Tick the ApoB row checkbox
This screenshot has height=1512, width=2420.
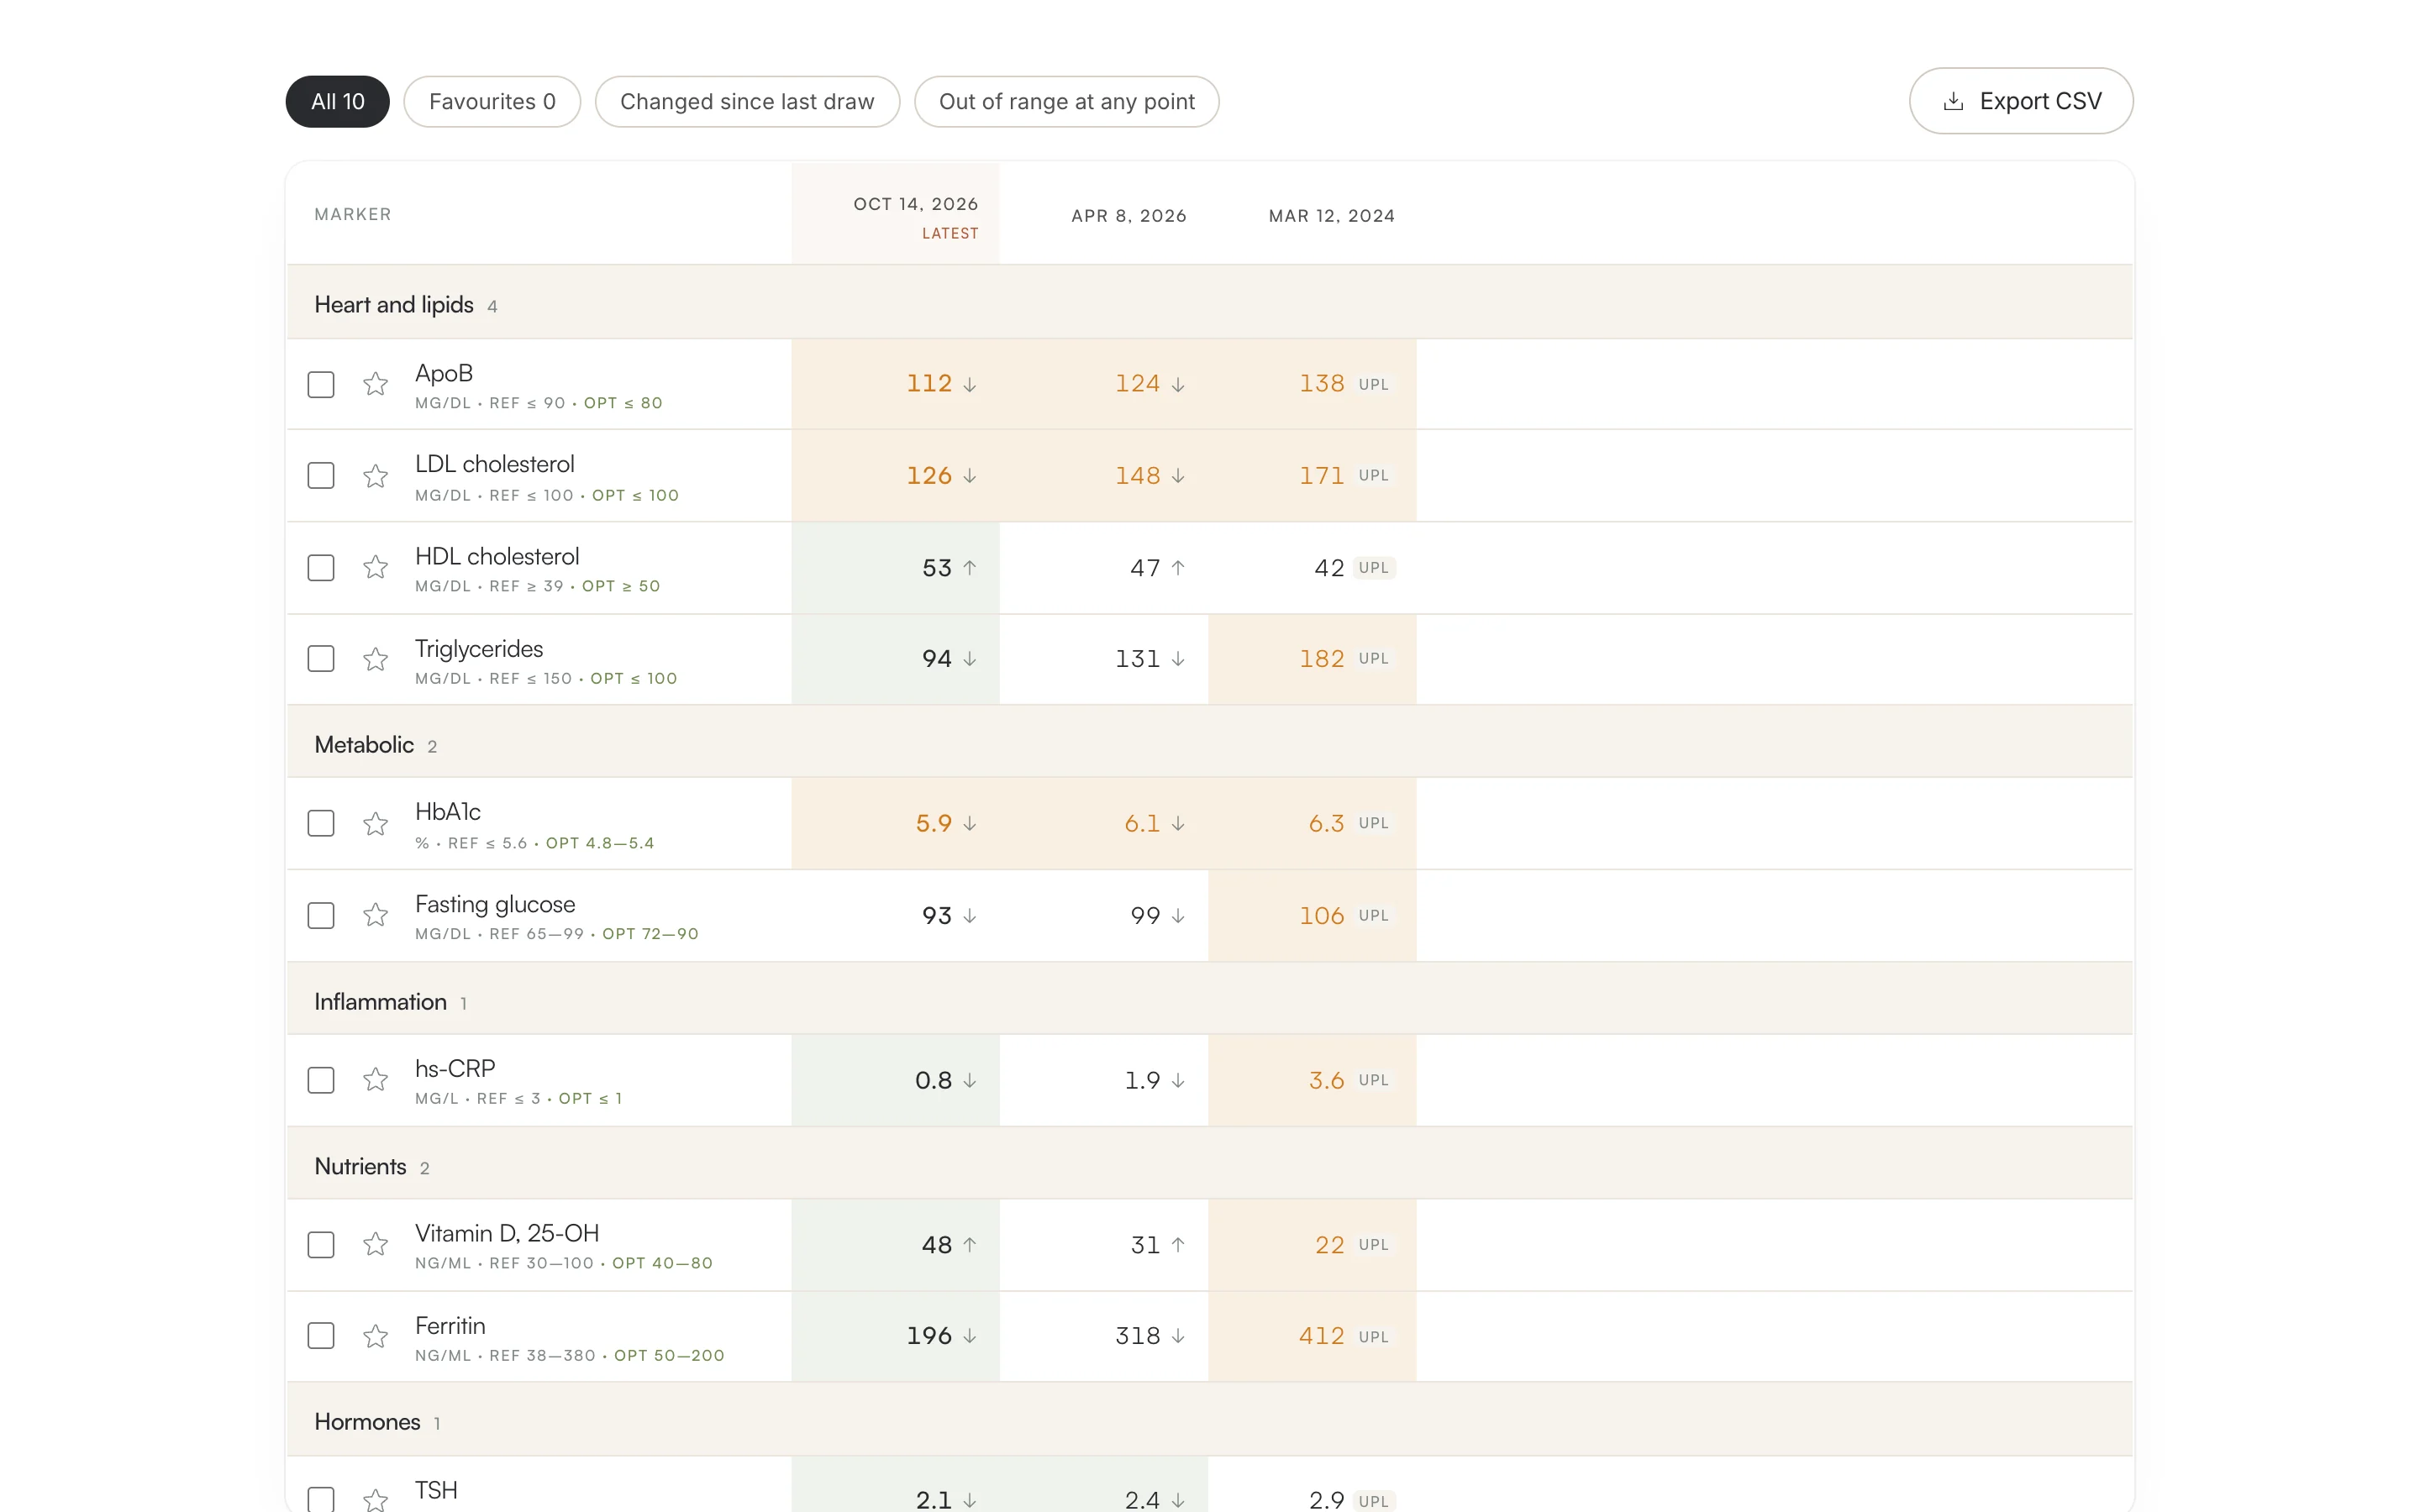pos(321,384)
